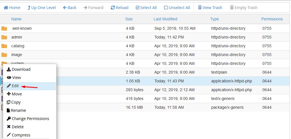Click the Today, 11:58 AM date cell
The height and width of the screenshot is (139, 291).
click(x=169, y=107)
